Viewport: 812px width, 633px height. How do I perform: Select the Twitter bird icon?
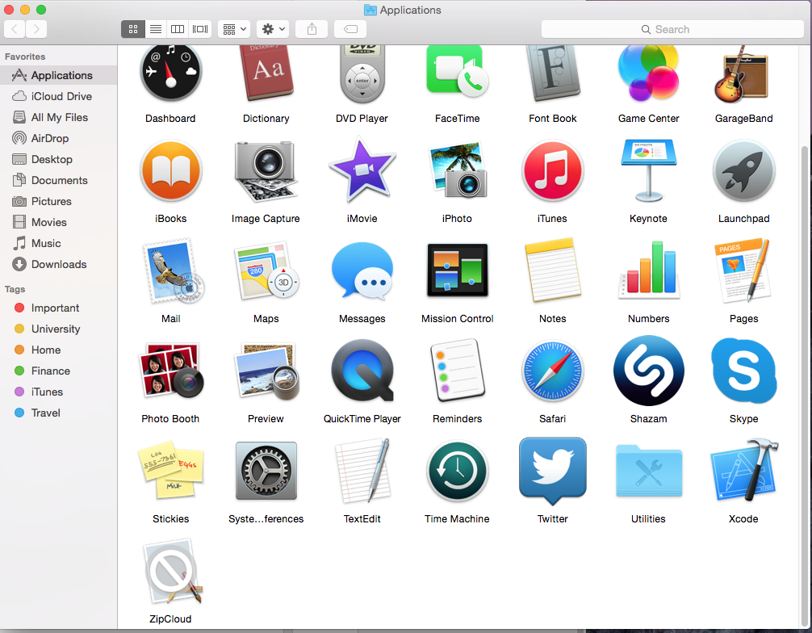pyautogui.click(x=553, y=471)
